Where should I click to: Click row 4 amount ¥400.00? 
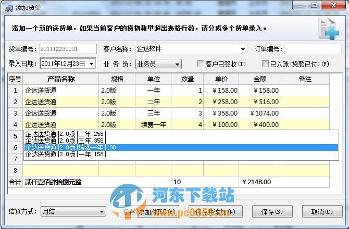point(259,125)
